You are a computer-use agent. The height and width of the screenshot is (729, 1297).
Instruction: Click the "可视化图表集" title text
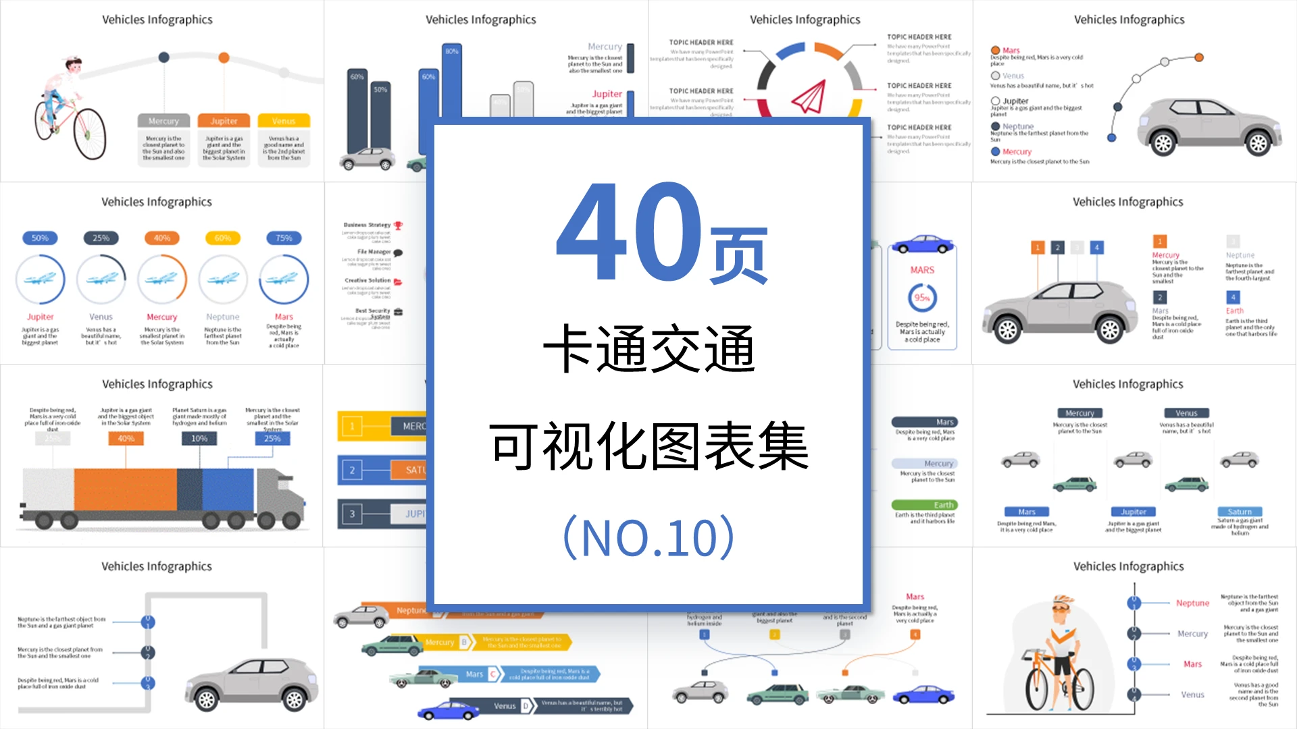coord(649,446)
